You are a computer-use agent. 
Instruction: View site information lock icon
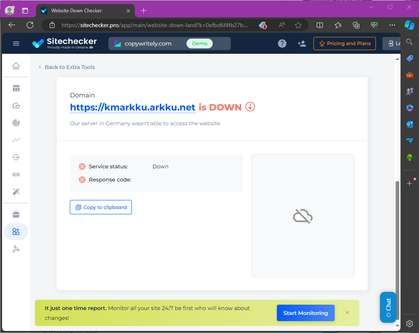(52, 25)
